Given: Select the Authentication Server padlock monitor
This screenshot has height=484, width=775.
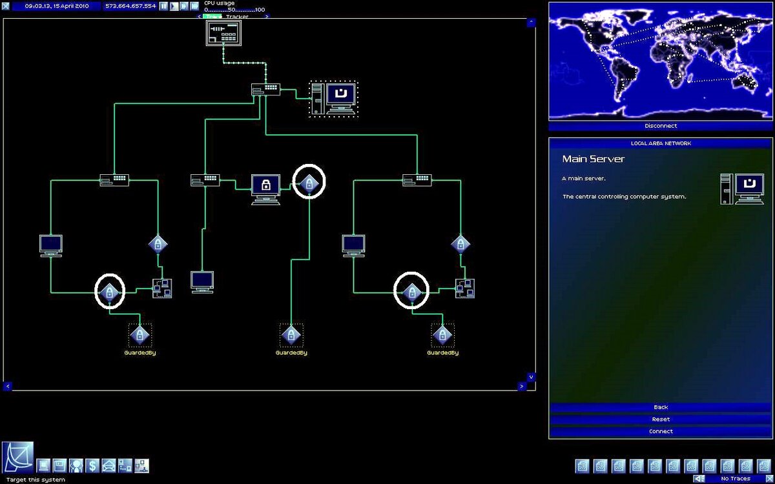Looking at the screenshot, I should (265, 189).
